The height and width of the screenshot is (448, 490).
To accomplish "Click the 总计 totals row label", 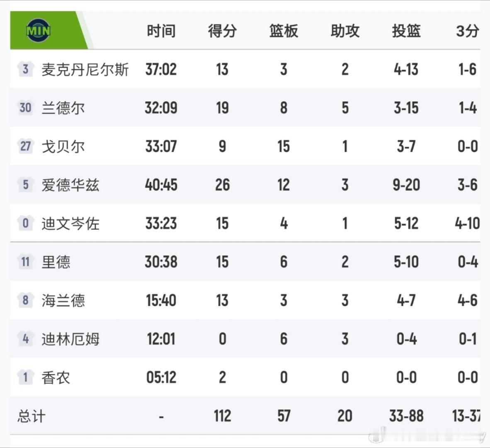I will click(x=31, y=416).
